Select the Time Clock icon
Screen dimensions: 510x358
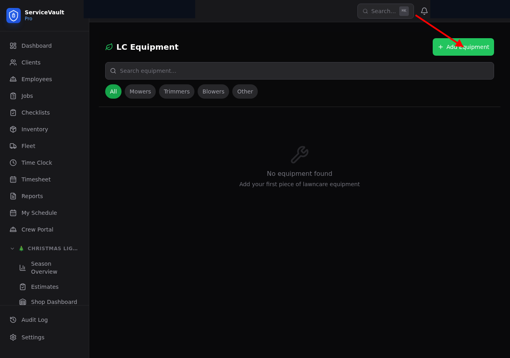click(x=12, y=162)
